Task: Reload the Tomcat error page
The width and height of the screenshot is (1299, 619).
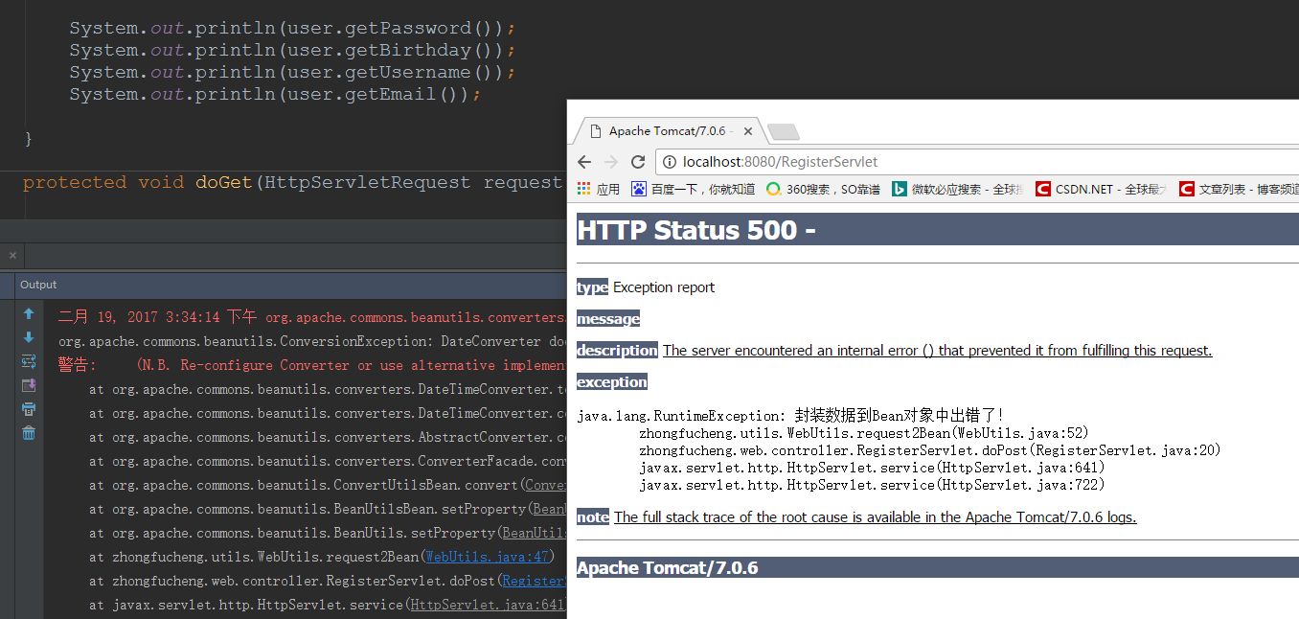Action: tap(638, 162)
